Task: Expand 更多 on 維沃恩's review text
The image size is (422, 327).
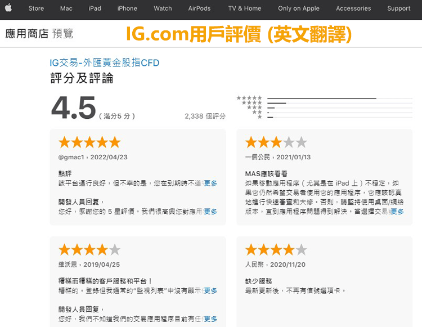Action: 210,291
